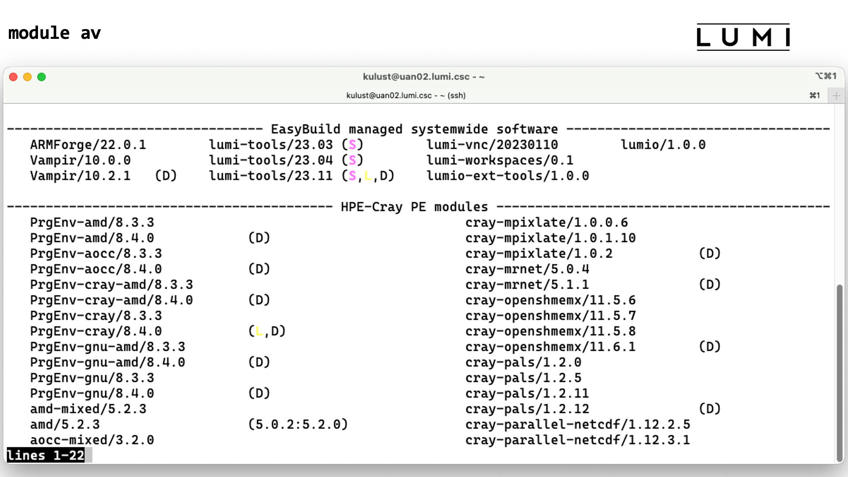Select text PrgEnv-cray/8.3.3

tap(96, 316)
